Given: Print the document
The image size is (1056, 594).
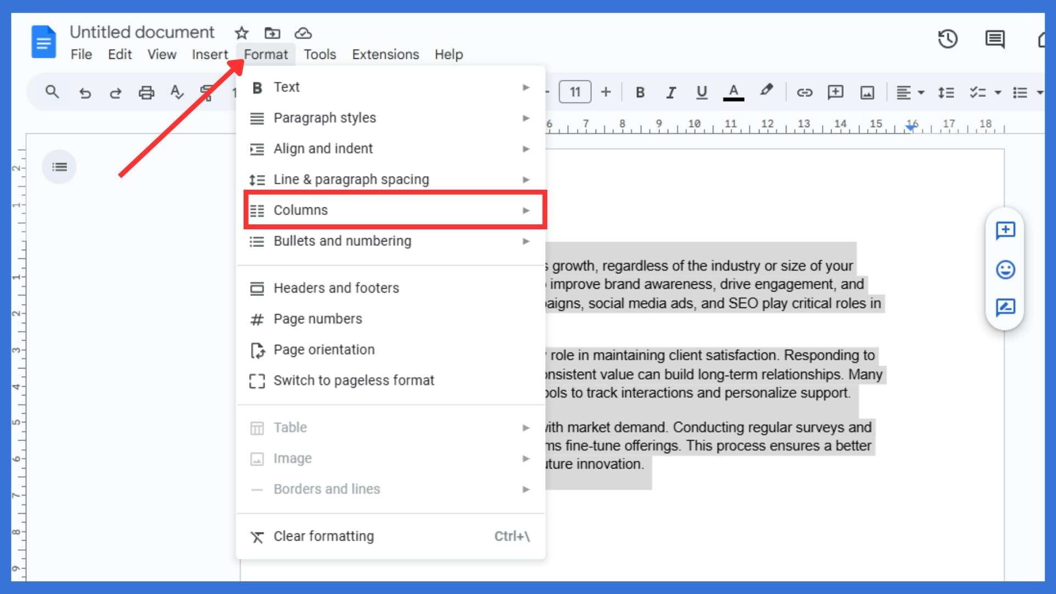Looking at the screenshot, I should coord(146,92).
